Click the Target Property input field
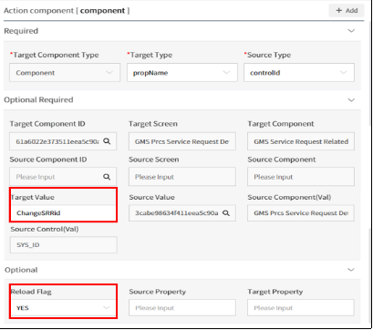This screenshot has width=373, height=330. [301, 308]
